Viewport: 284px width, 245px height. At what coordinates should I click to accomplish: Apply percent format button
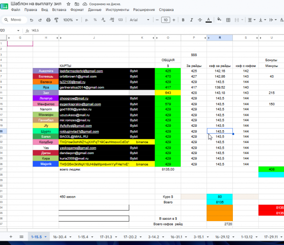[x=95, y=20]
